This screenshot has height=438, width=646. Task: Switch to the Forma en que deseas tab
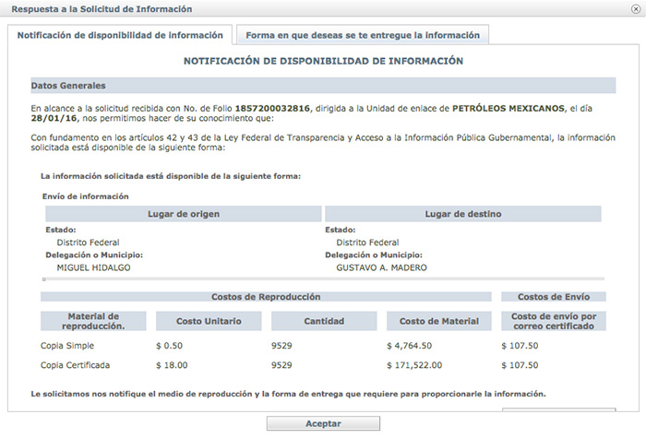point(362,35)
